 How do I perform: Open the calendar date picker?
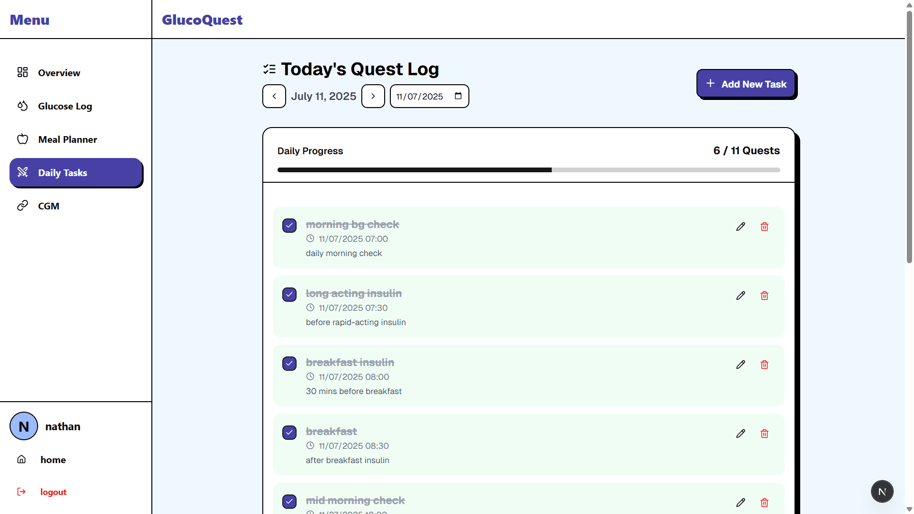pyautogui.click(x=457, y=96)
